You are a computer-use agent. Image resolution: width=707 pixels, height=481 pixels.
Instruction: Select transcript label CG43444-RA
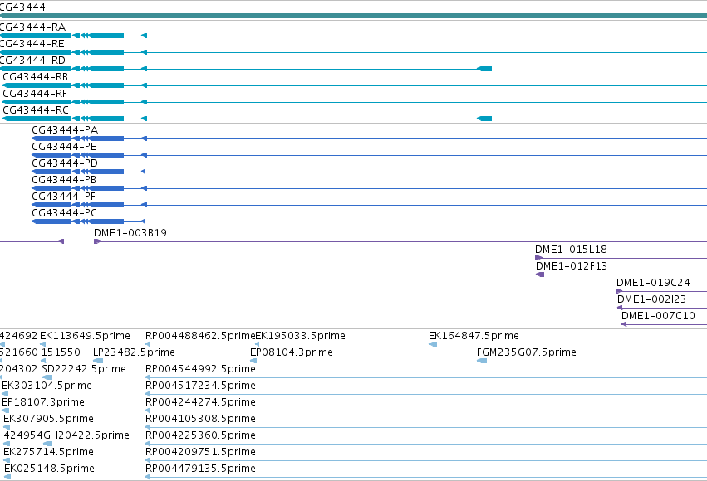pos(32,27)
